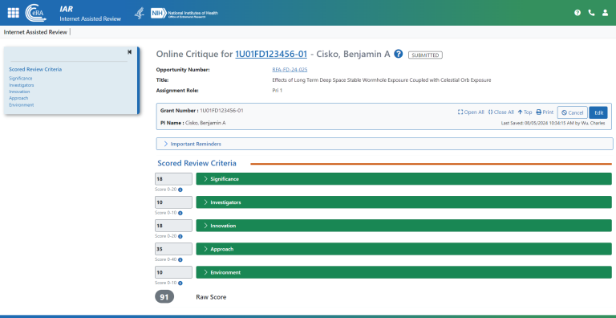Click the Innovation score field

click(x=173, y=226)
